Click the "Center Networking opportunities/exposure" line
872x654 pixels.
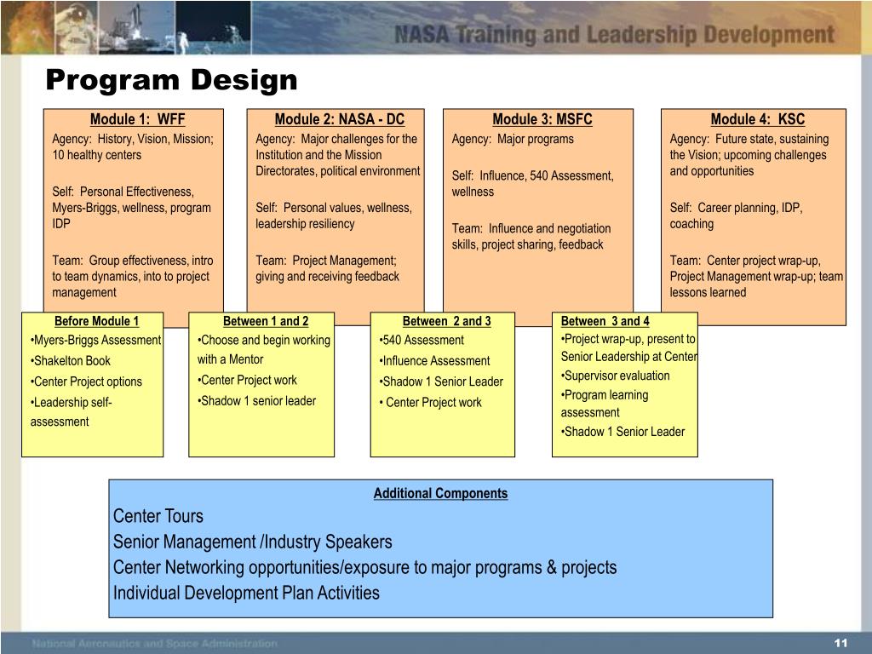[364, 567]
